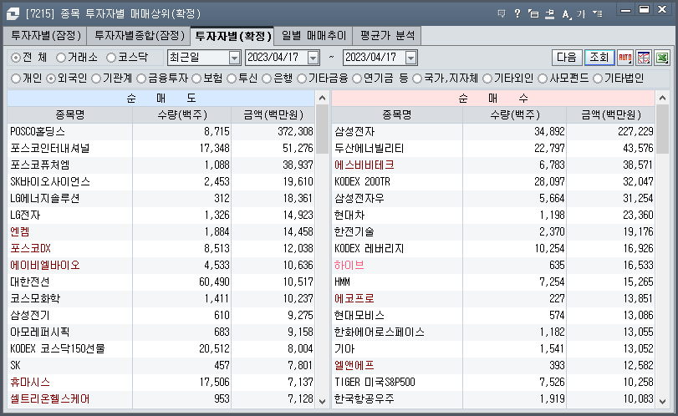678x416 pixels.
Task: Open the end date calendar dropdown arrow
Action: pos(411,58)
